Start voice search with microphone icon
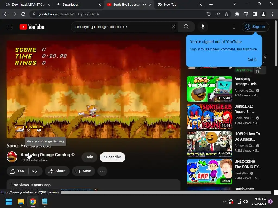Screen dimensions: 278x208 [x=203, y=27]
